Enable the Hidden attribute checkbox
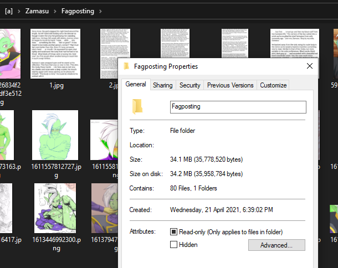The width and height of the screenshot is (338, 268). pyautogui.click(x=173, y=245)
